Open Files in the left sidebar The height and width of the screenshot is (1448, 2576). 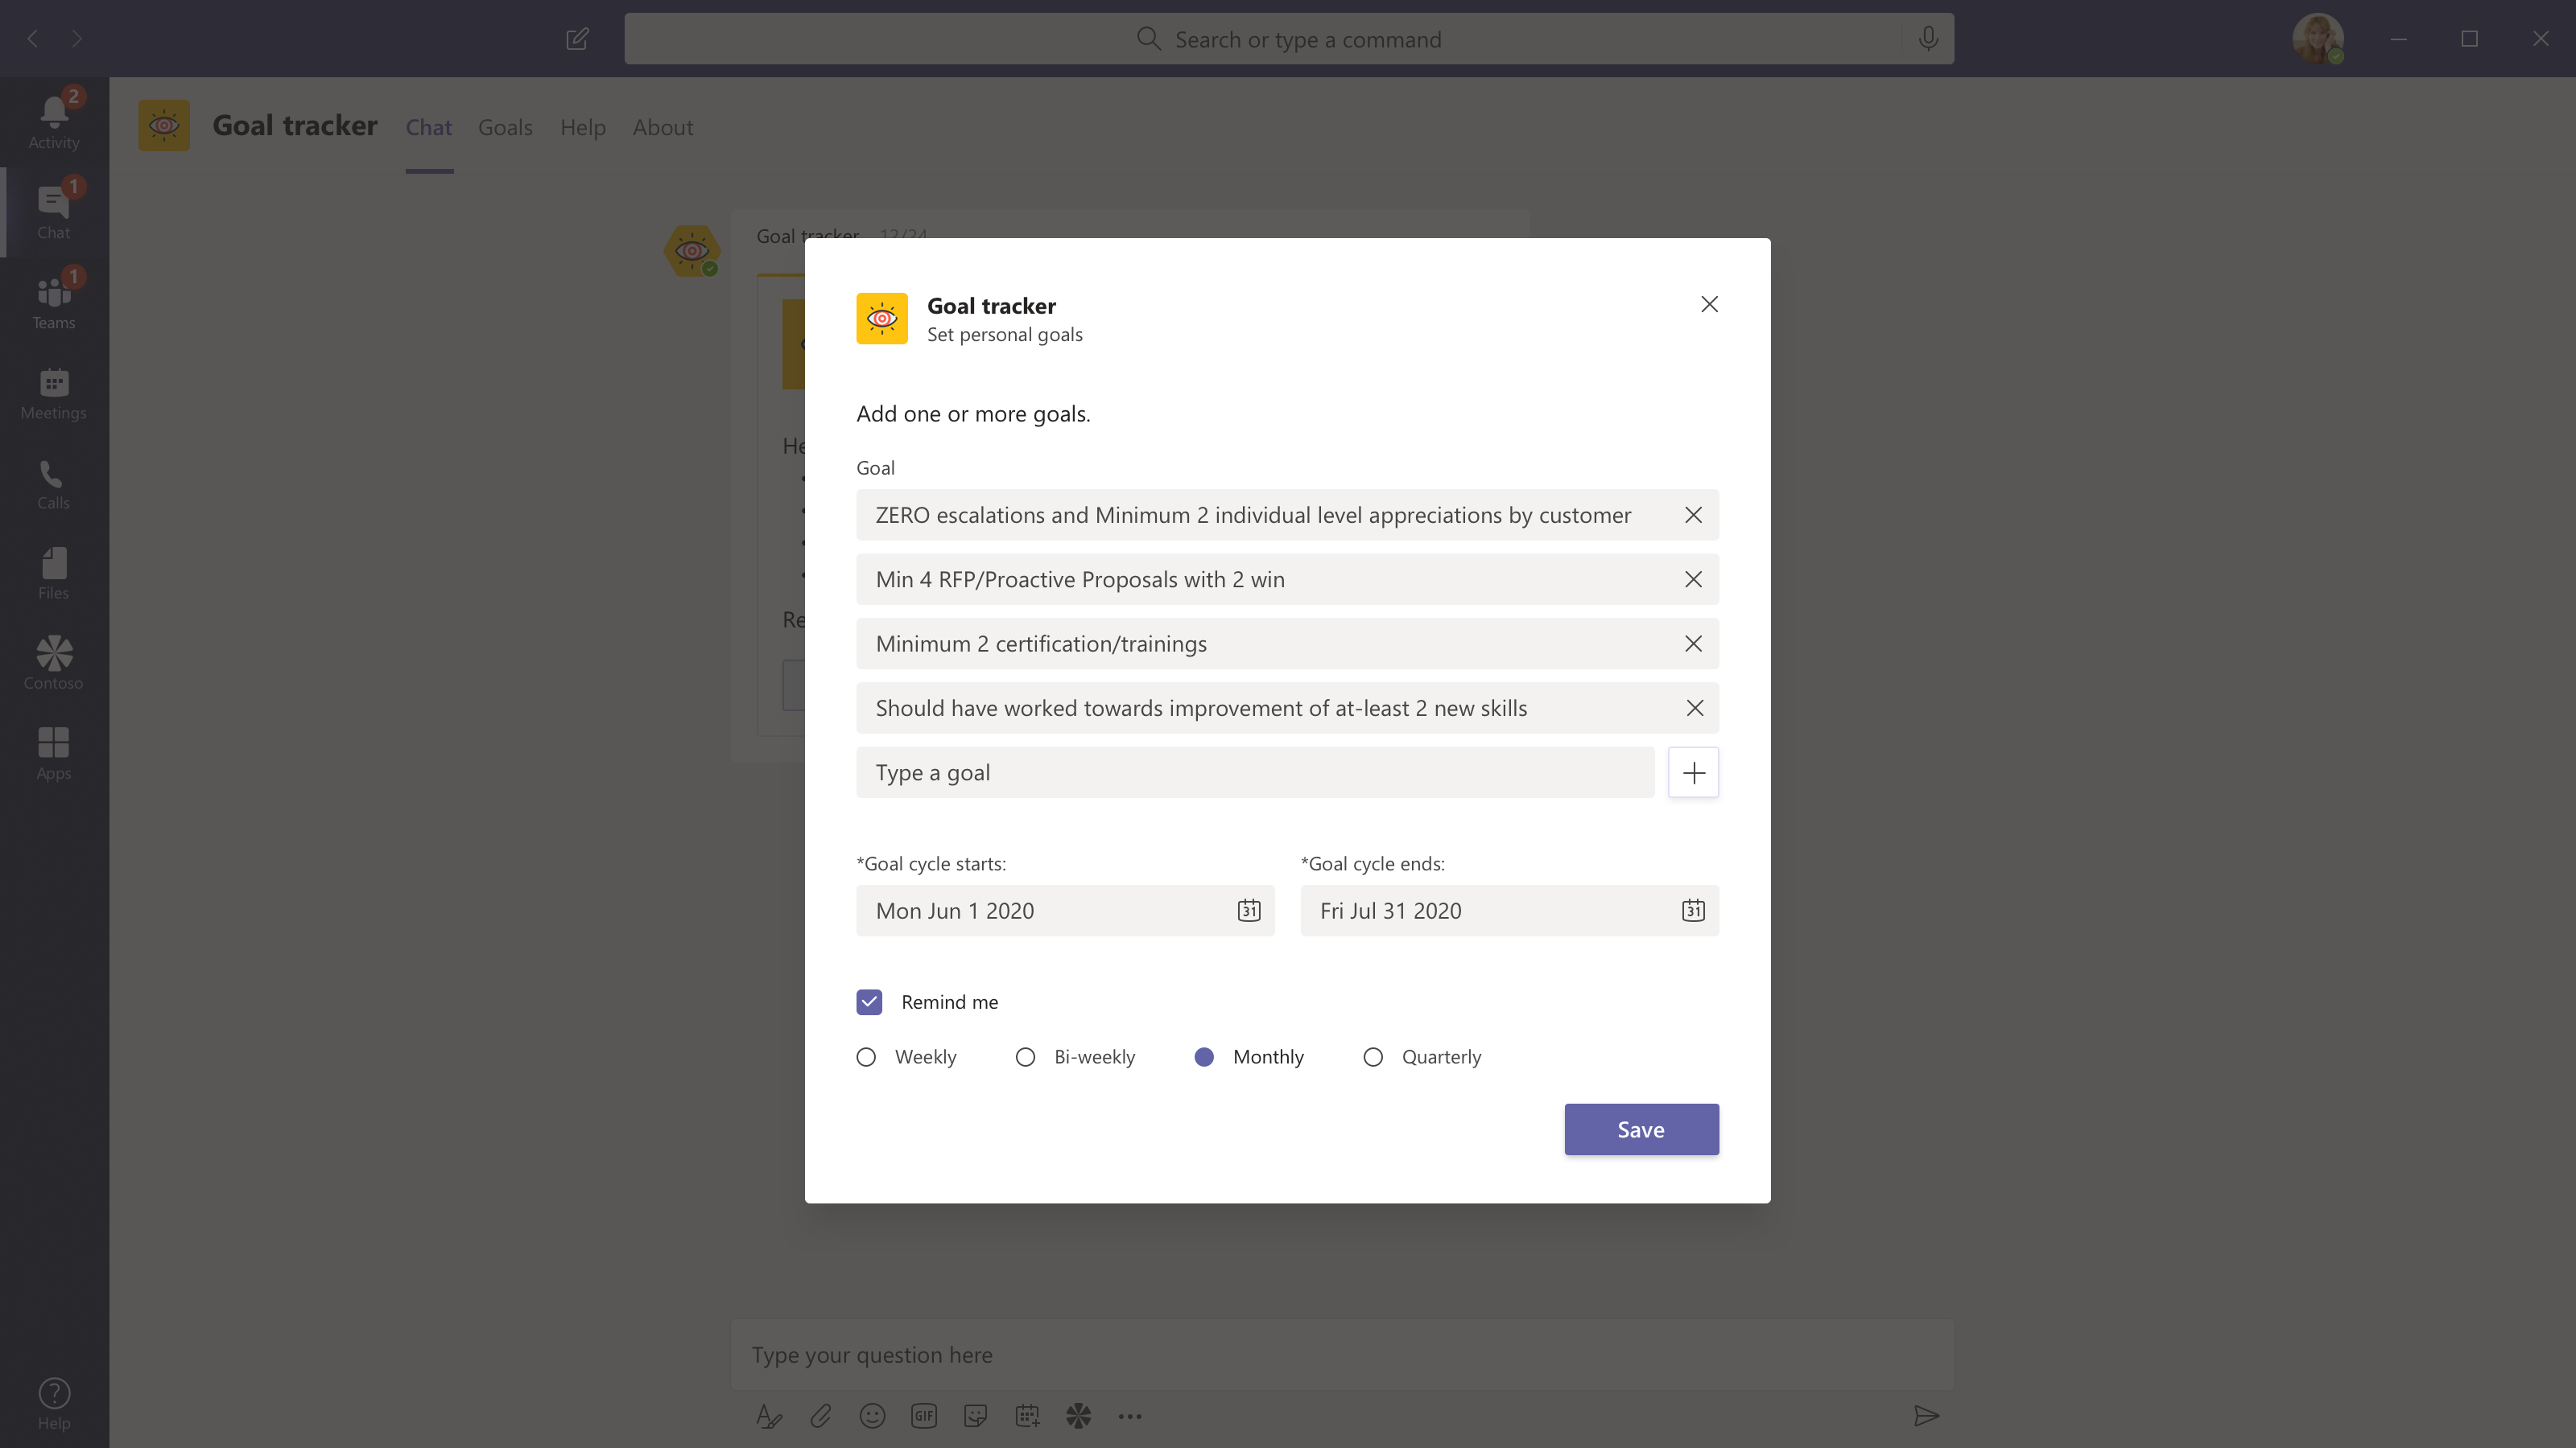54,573
